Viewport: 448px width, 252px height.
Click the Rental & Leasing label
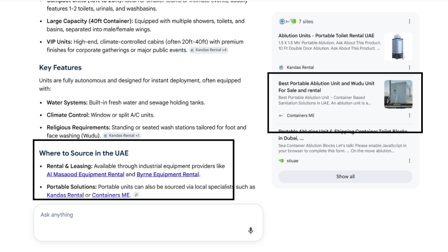point(70,166)
